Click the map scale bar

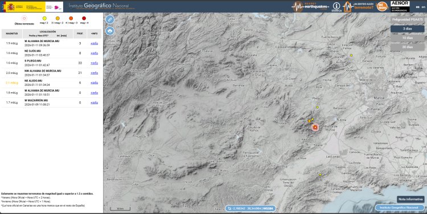tap(120, 209)
